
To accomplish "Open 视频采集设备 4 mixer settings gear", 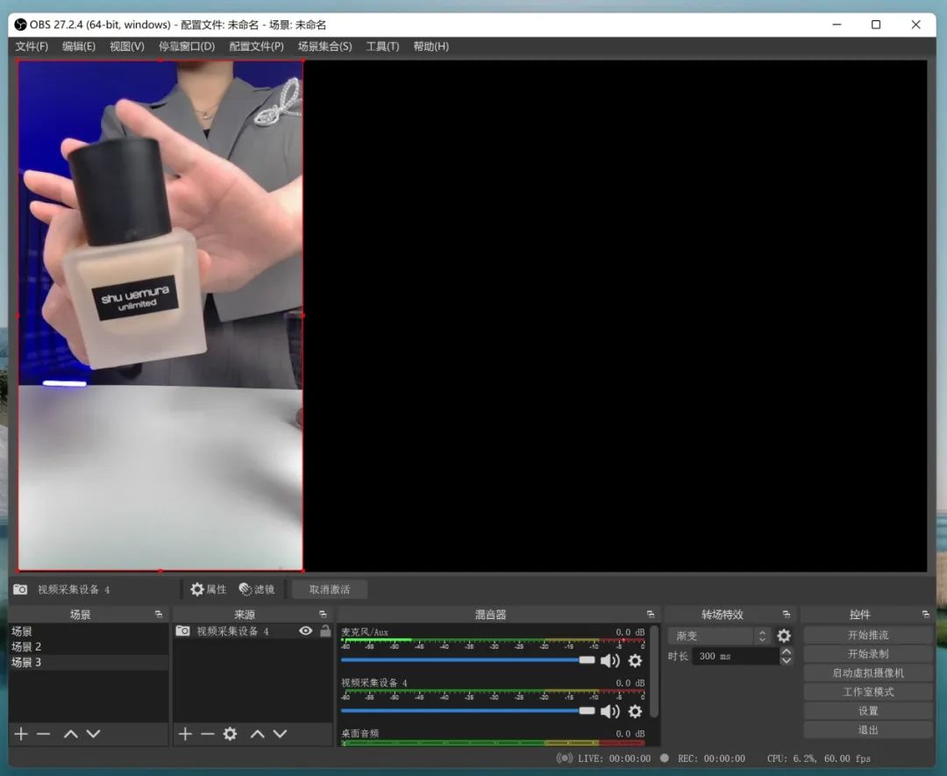I will point(635,711).
